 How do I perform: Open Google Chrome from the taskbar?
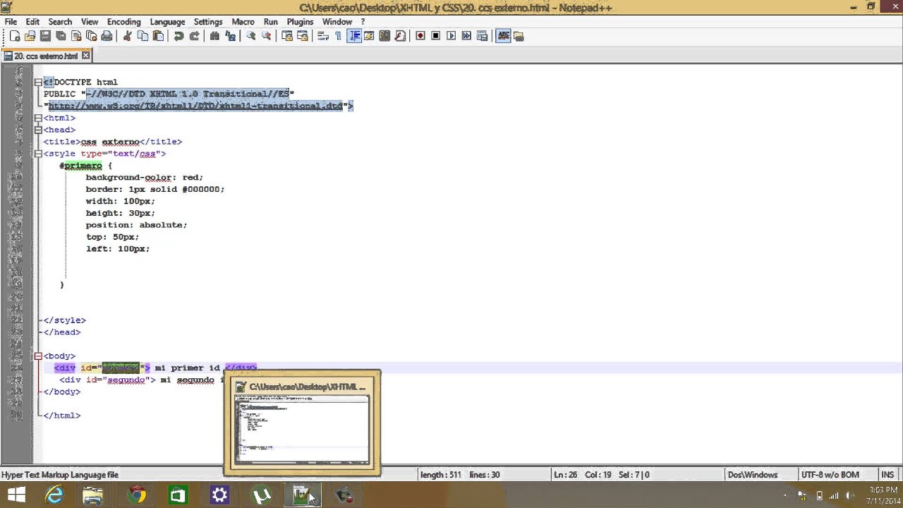136,495
